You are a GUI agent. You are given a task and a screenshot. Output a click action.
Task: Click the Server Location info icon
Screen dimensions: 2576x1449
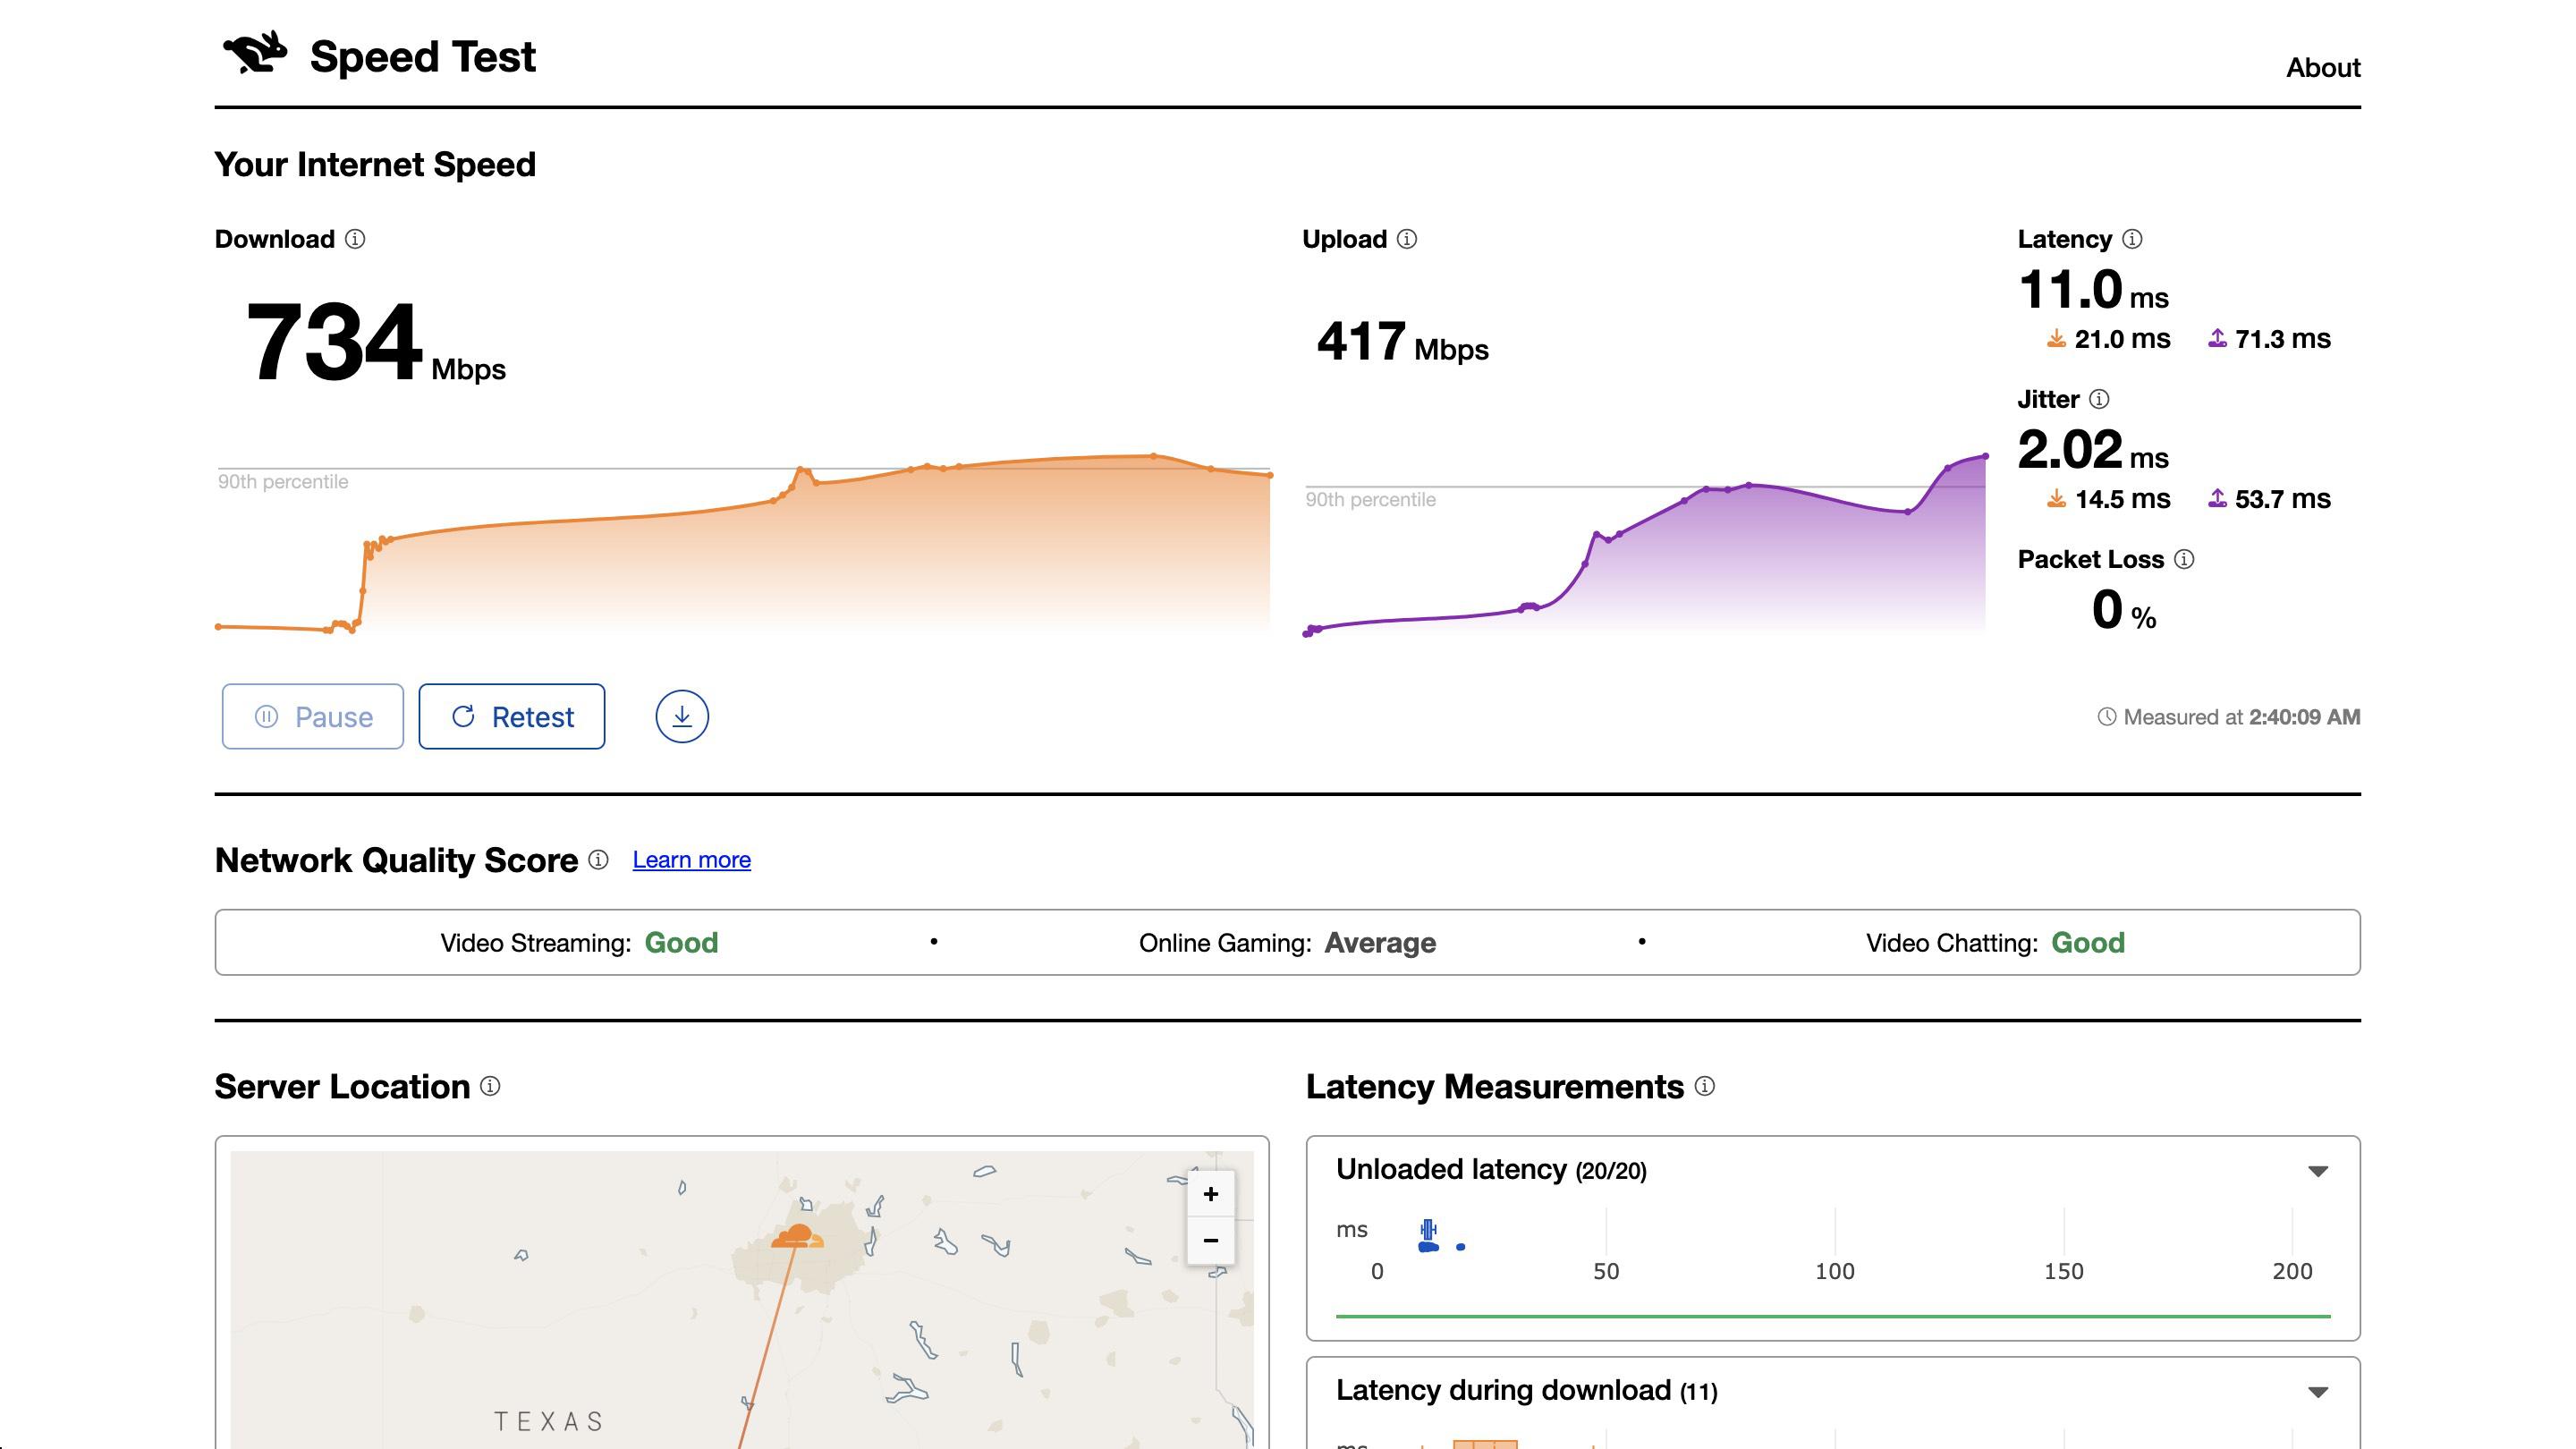(x=490, y=1086)
